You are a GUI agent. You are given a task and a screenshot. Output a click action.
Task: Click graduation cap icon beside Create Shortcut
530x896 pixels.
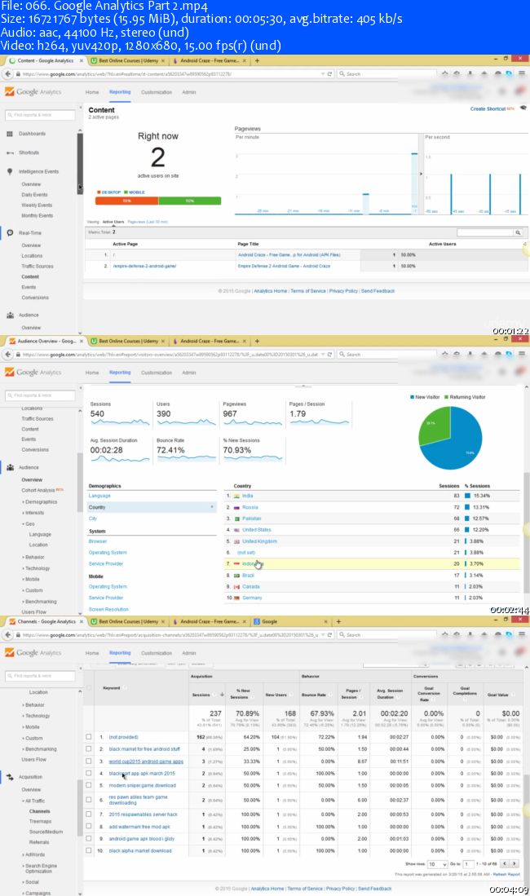pos(523,108)
